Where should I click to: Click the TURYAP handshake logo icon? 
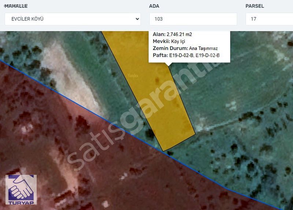pyautogui.click(x=21, y=188)
